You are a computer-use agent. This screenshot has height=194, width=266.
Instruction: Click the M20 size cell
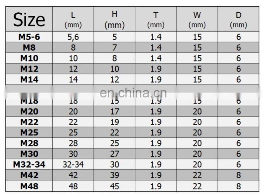[29, 111]
